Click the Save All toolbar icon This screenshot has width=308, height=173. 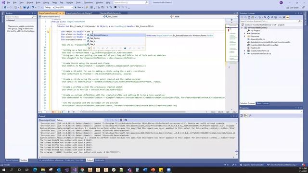pos(28,8)
